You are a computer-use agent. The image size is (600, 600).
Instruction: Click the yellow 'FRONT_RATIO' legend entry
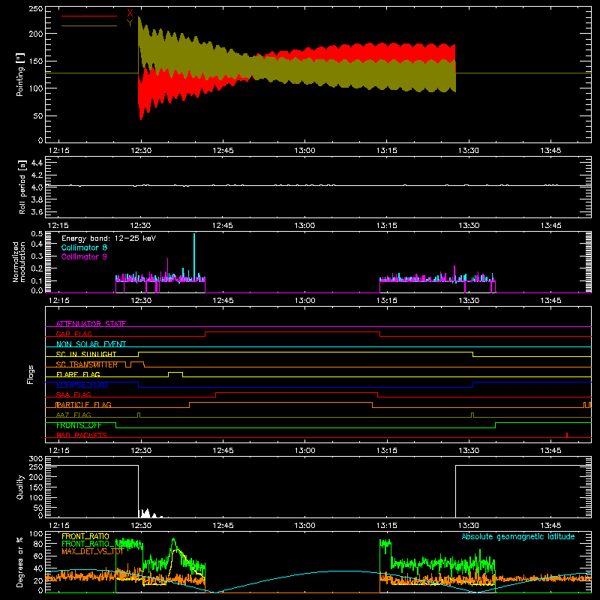click(85, 536)
